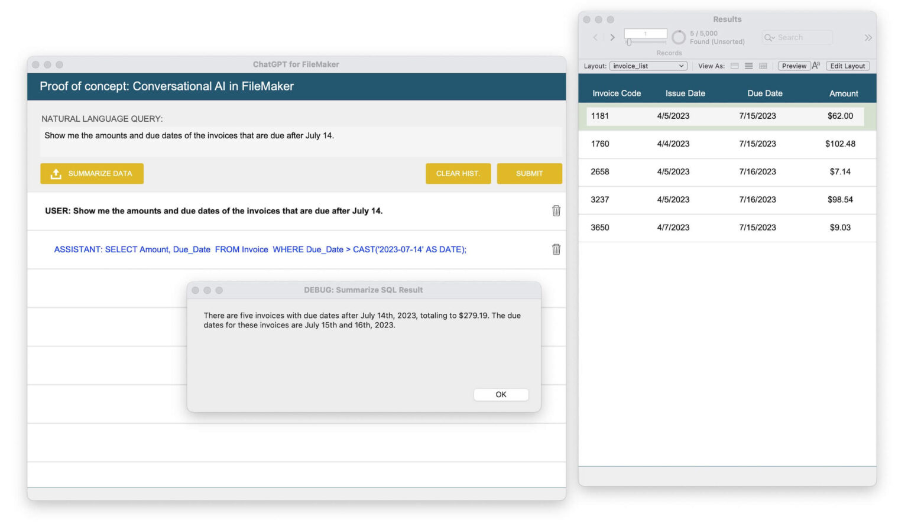Screen dimensions: 908x526
Task: Click the found set pie chart icon
Action: pyautogui.click(x=679, y=38)
